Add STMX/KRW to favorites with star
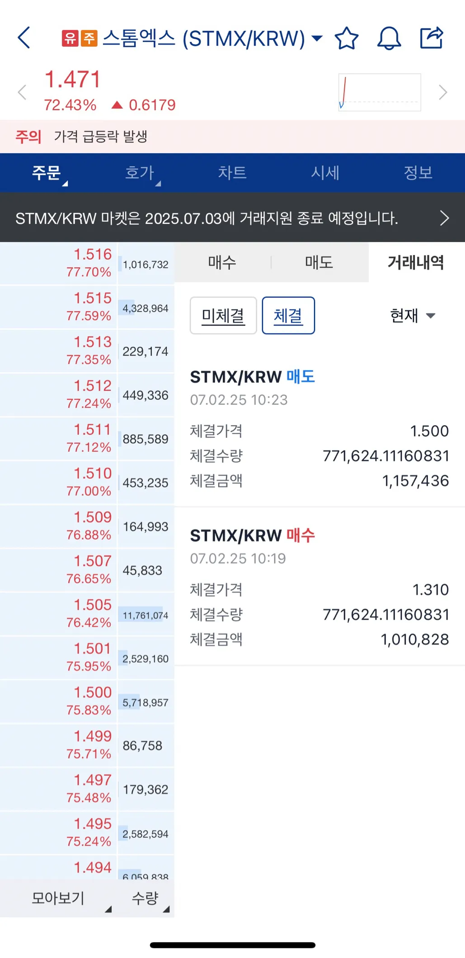 tap(347, 38)
